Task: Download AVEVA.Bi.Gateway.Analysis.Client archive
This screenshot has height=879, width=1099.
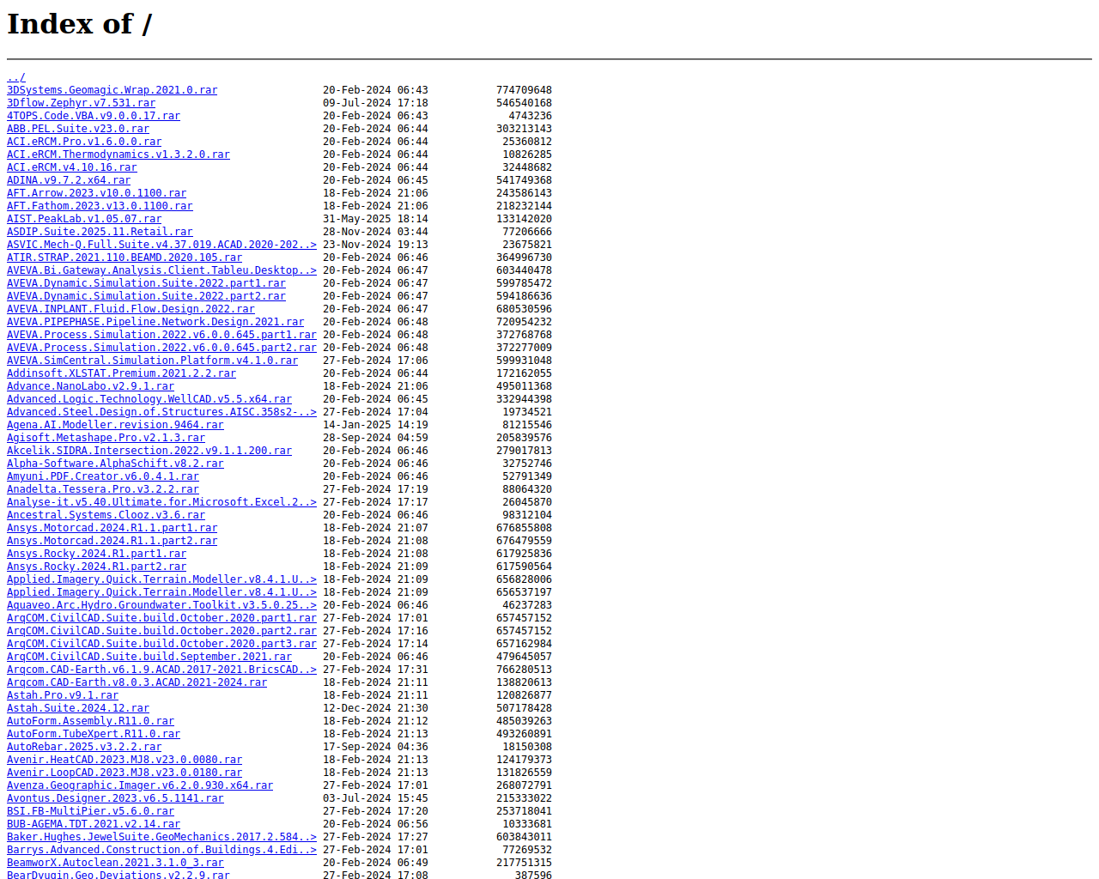Action: 161,270
